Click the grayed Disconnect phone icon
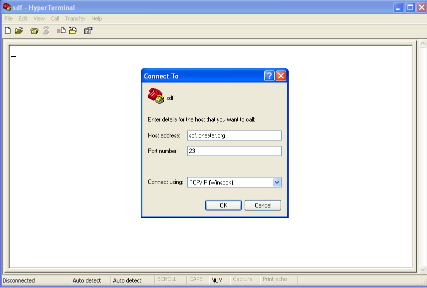Viewport: 427px width, 288px height. (x=45, y=30)
